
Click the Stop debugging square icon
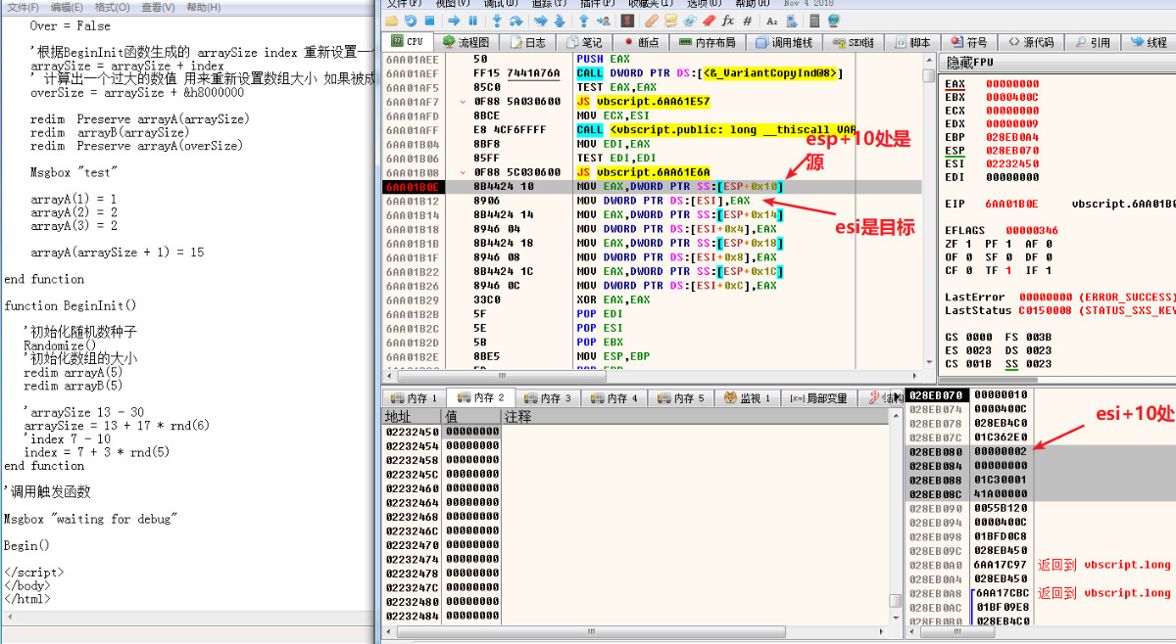(x=429, y=20)
